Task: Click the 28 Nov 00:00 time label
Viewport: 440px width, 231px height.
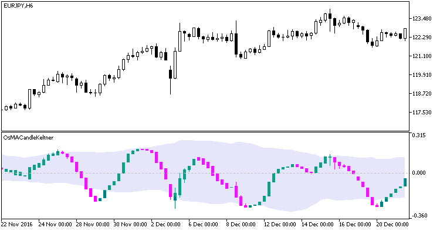Action: coord(93,225)
